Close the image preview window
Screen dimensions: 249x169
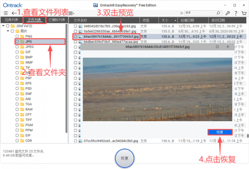[228, 47]
